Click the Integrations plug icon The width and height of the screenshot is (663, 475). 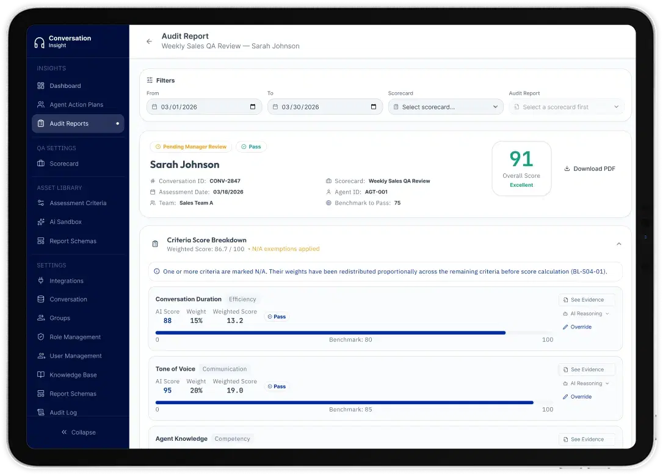[40, 280]
